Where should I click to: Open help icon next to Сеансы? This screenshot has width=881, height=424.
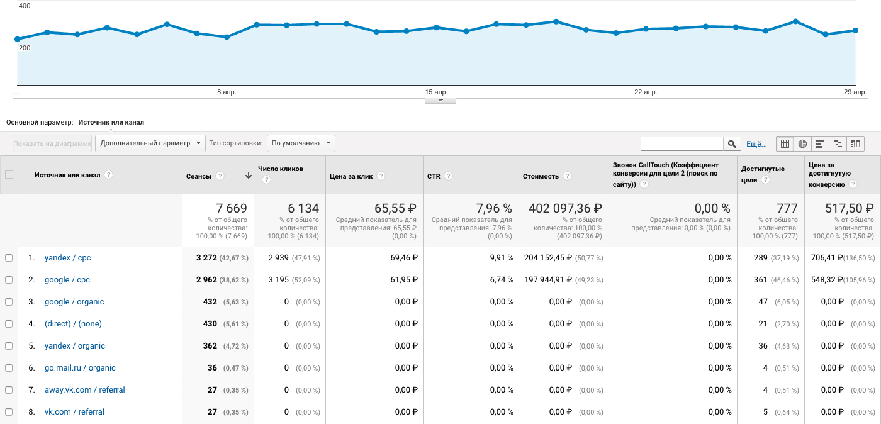pyautogui.click(x=220, y=176)
